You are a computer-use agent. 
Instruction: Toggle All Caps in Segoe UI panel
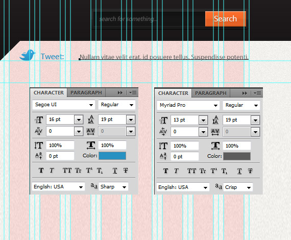click(x=67, y=171)
